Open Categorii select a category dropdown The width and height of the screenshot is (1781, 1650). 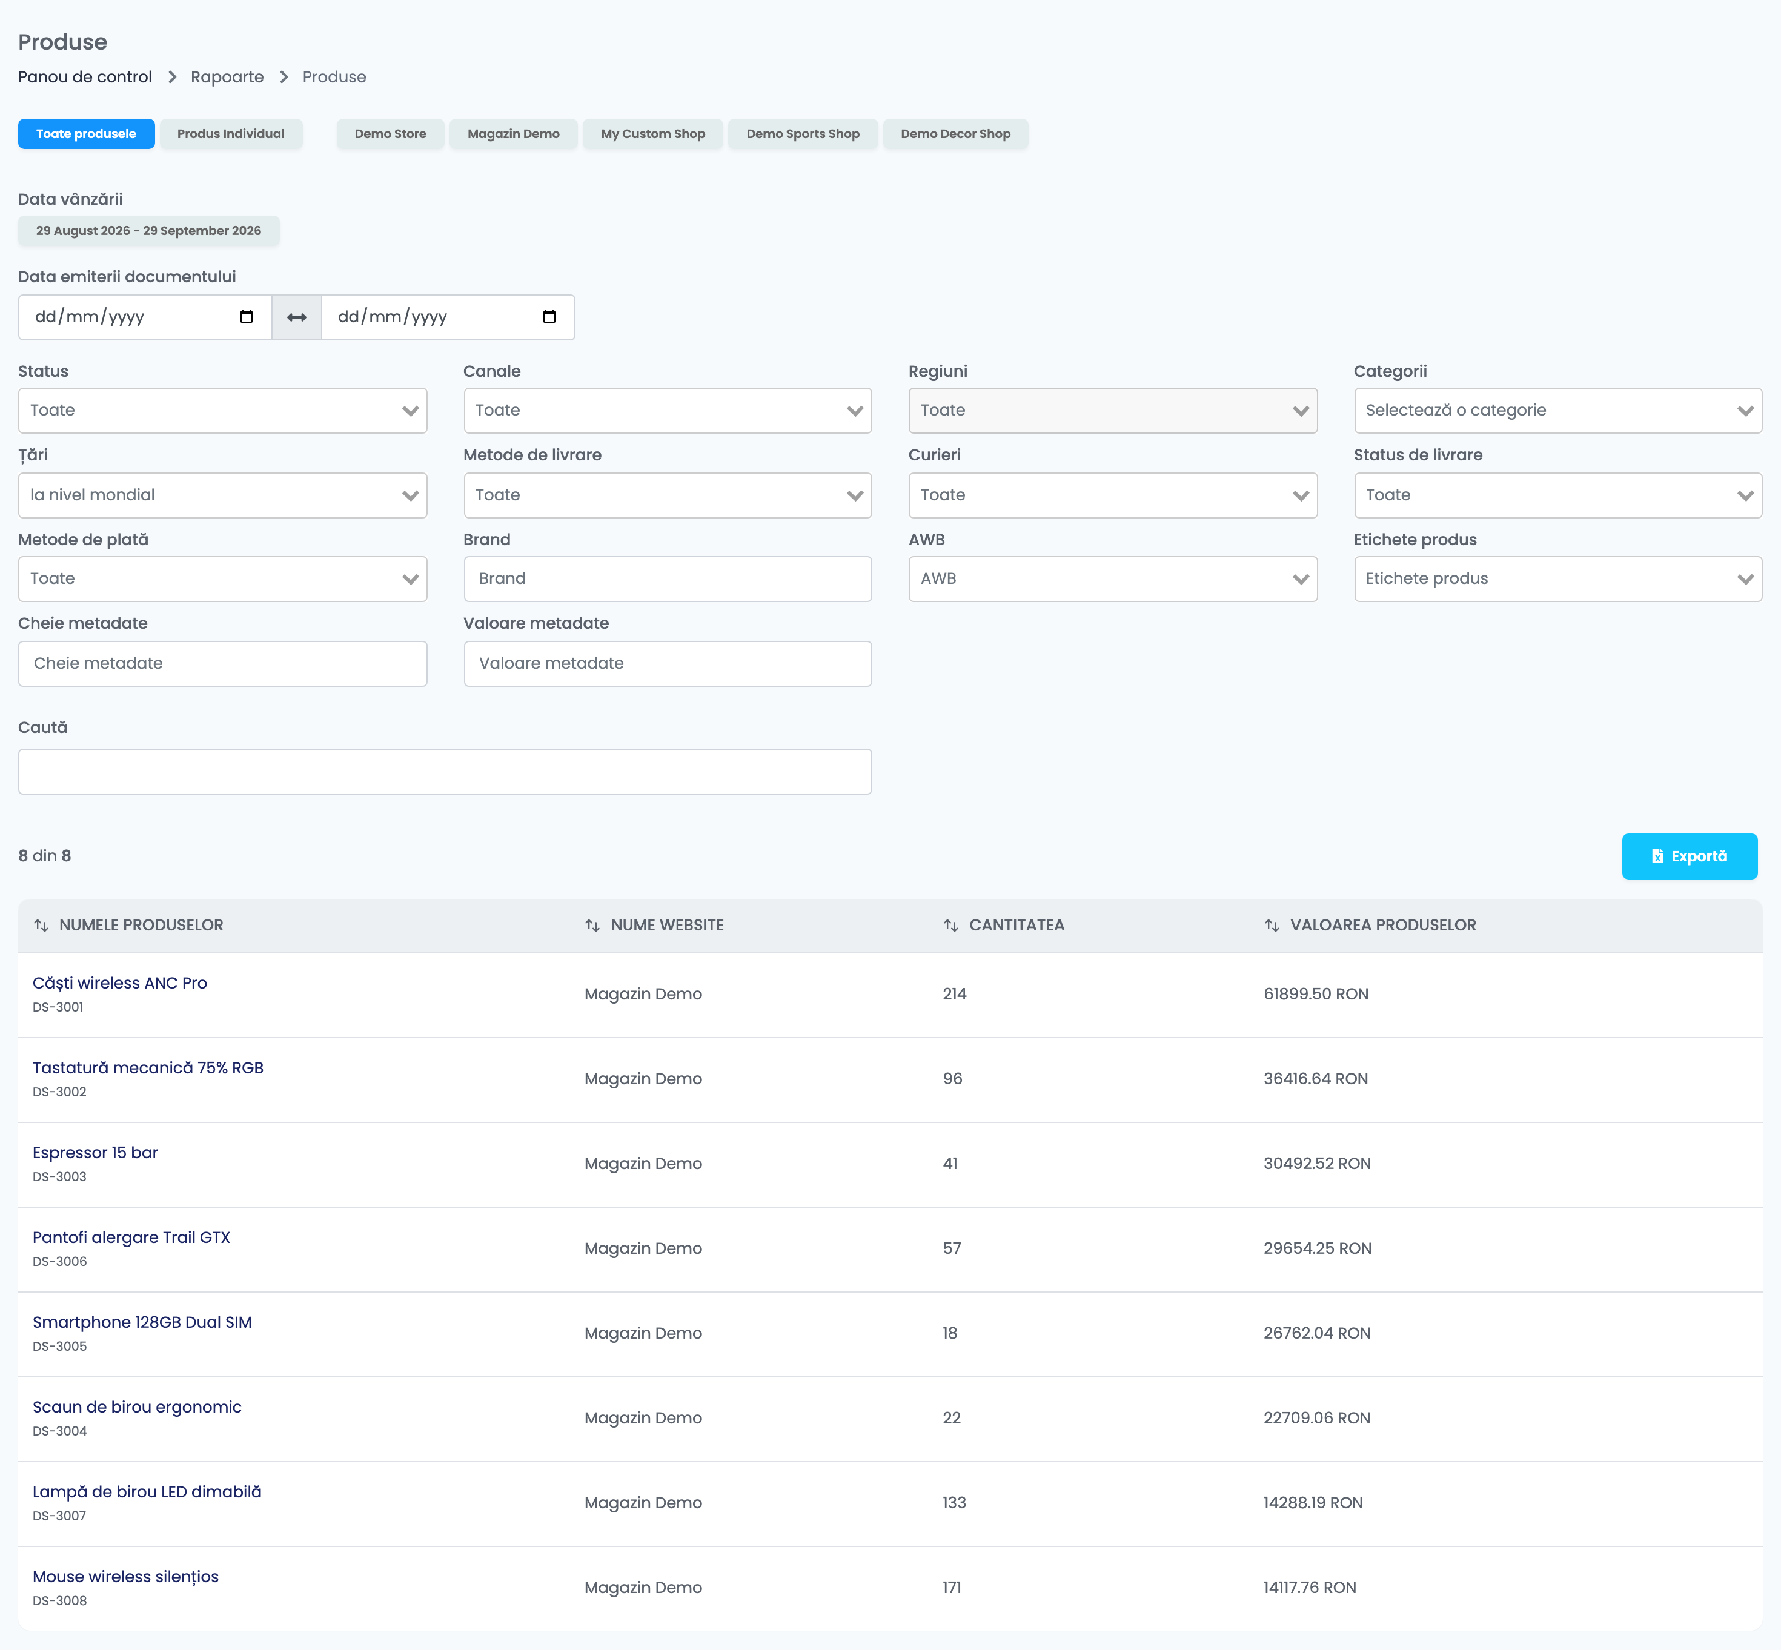(1557, 411)
